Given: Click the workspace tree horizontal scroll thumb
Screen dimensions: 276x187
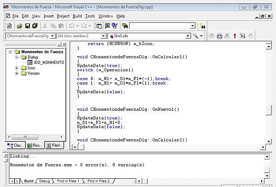Looking at the screenshot, I should tap(25, 137).
